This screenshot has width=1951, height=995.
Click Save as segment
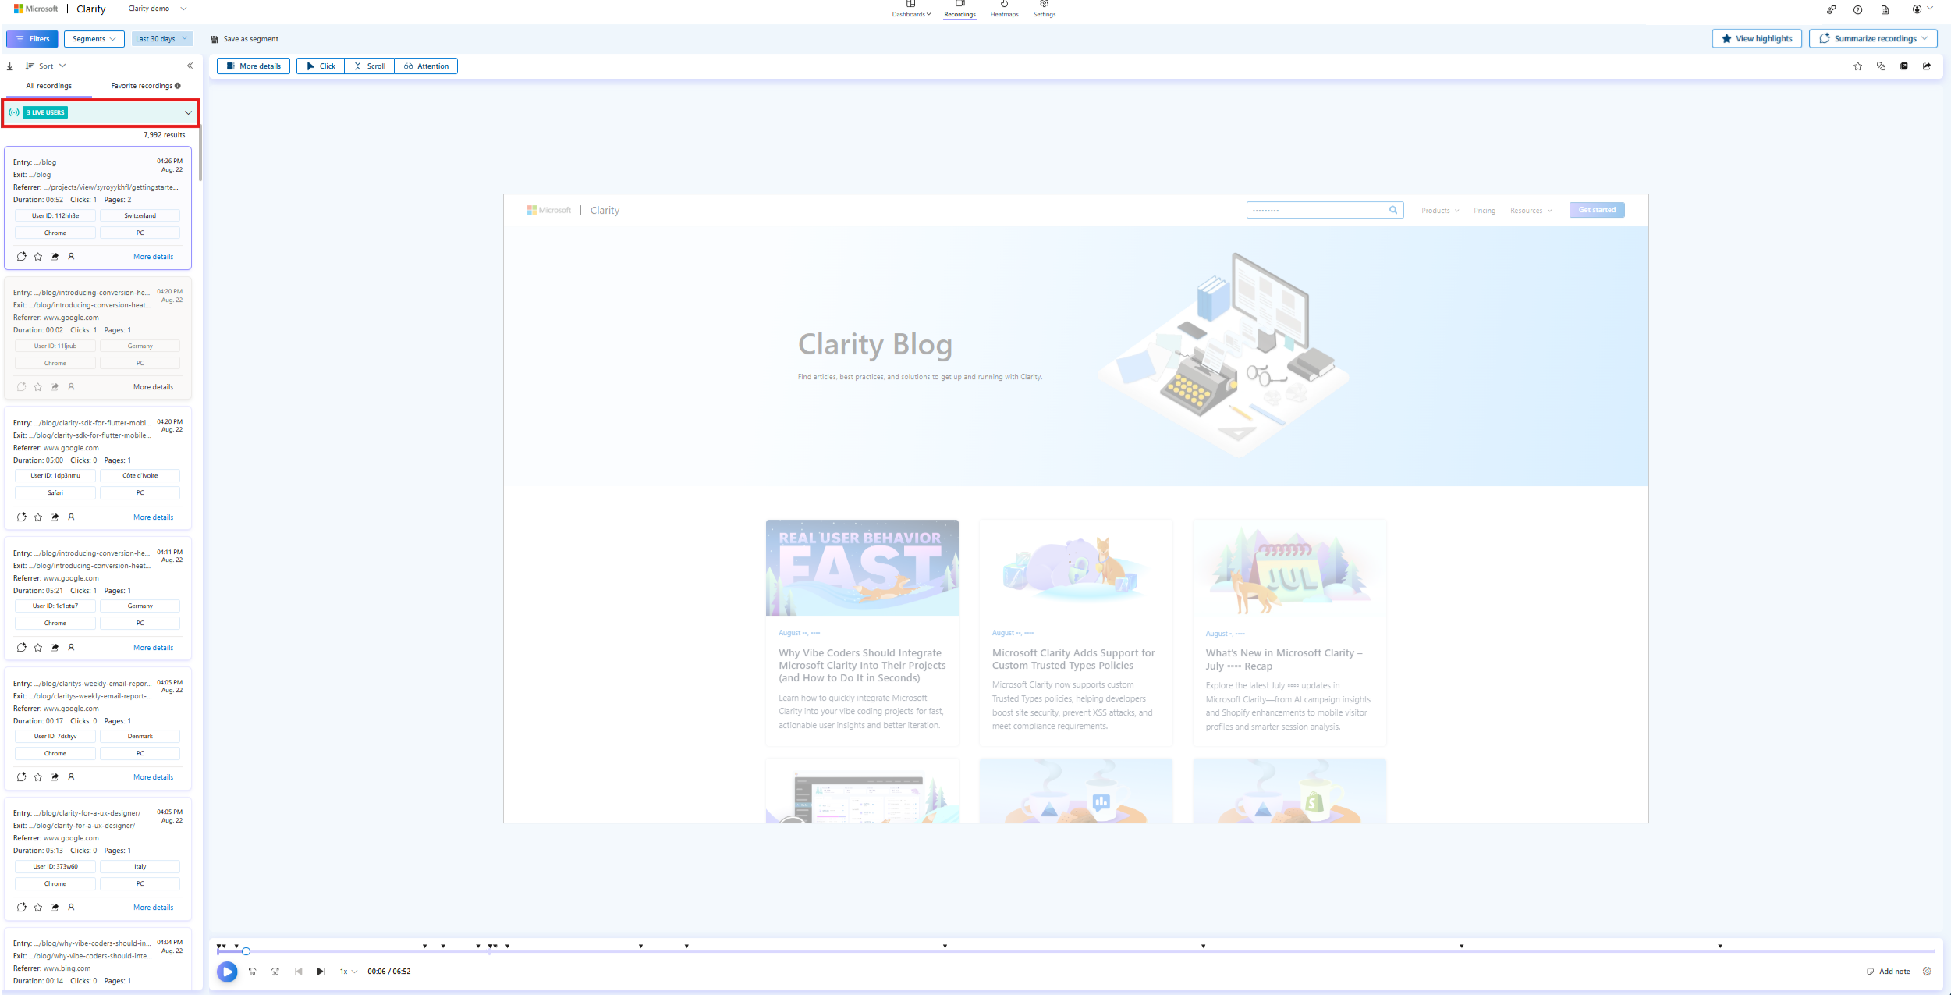(244, 39)
